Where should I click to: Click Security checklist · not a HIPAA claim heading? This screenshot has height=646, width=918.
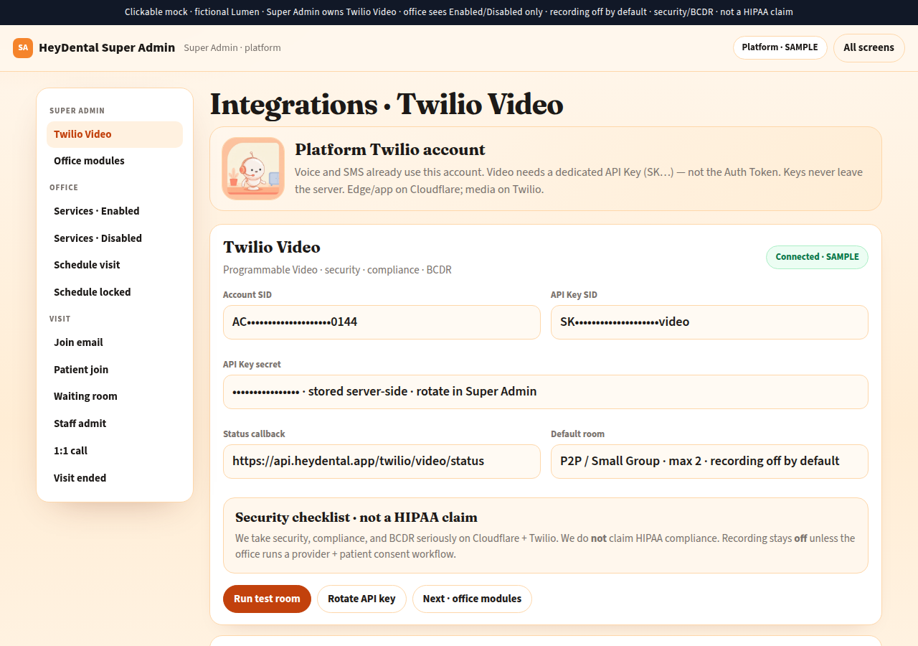point(356,518)
